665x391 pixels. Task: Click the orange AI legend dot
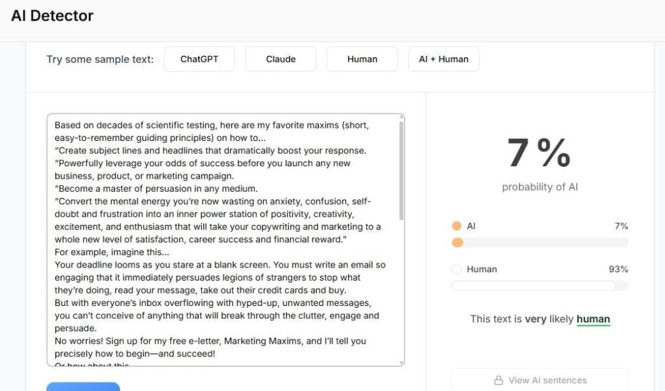click(x=457, y=226)
